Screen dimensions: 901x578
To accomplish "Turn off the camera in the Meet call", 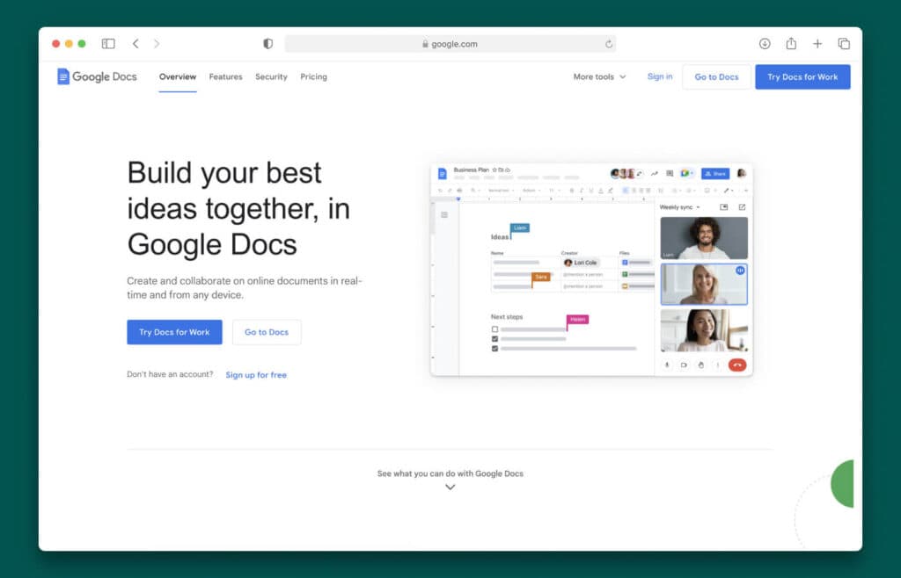I will (685, 366).
